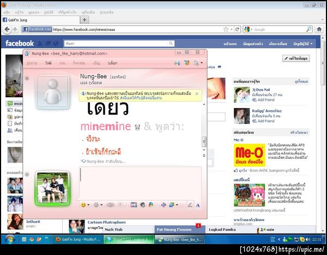
Task: Open the Invite menu (เชิญ) in Messenger
Action: pos(96,63)
